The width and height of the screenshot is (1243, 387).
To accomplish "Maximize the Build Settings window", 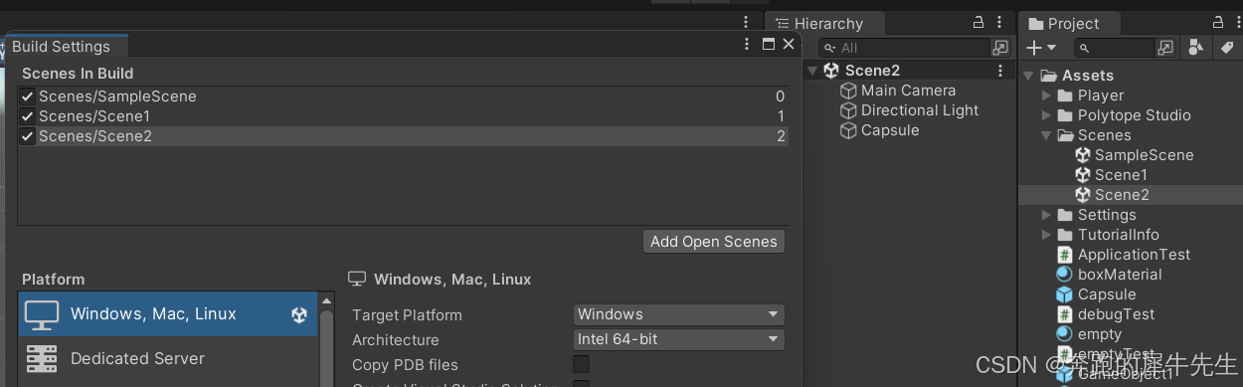I will point(768,45).
